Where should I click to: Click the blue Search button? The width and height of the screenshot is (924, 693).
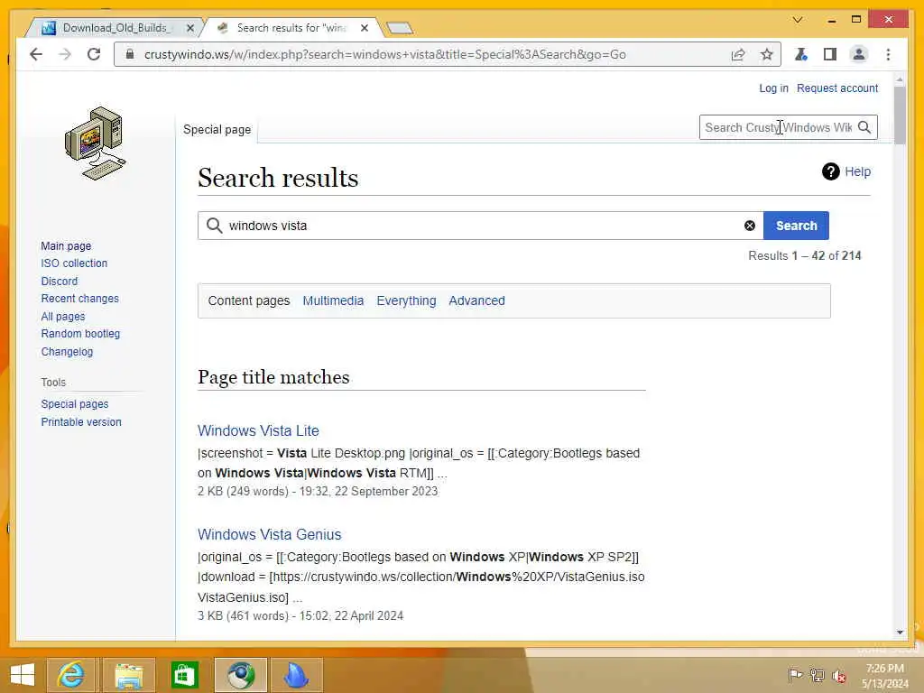(x=796, y=226)
